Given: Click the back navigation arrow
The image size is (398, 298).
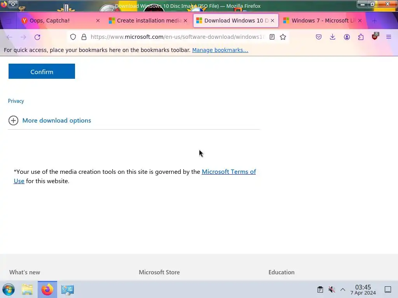Looking at the screenshot, I should [x=9, y=37].
